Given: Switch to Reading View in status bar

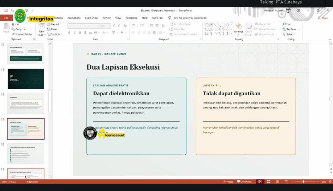Looking at the screenshot, I should coord(277,182).
